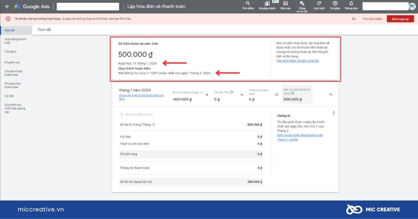The image size is (418, 219).
Task: Click the Kích hoạt lại button
Action: (x=400, y=19)
